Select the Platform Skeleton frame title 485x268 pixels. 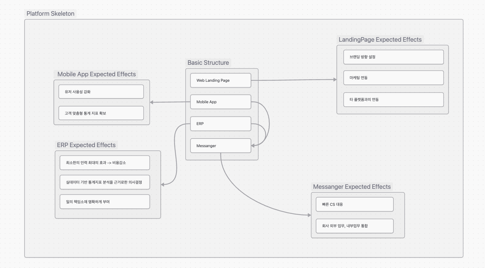50,14
